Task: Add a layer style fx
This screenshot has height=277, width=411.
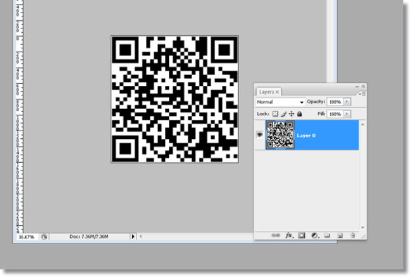Action: [289, 235]
